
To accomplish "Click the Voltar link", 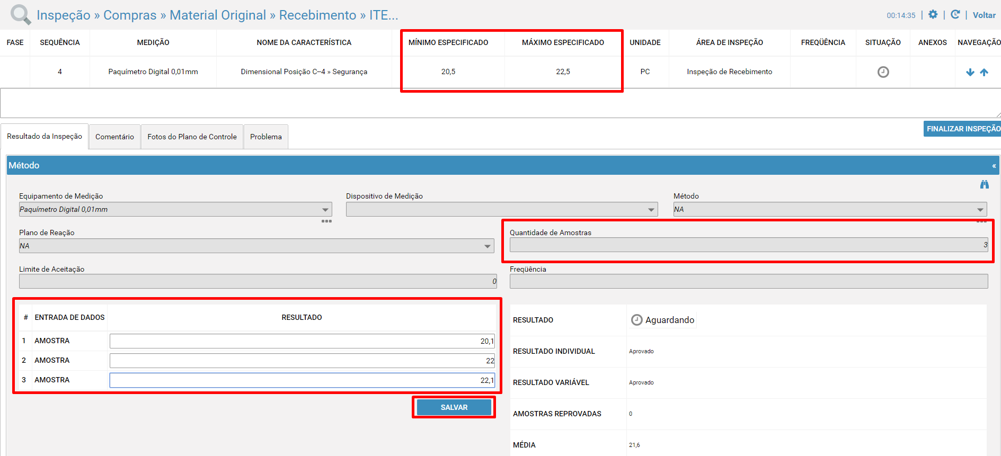I will (x=984, y=15).
